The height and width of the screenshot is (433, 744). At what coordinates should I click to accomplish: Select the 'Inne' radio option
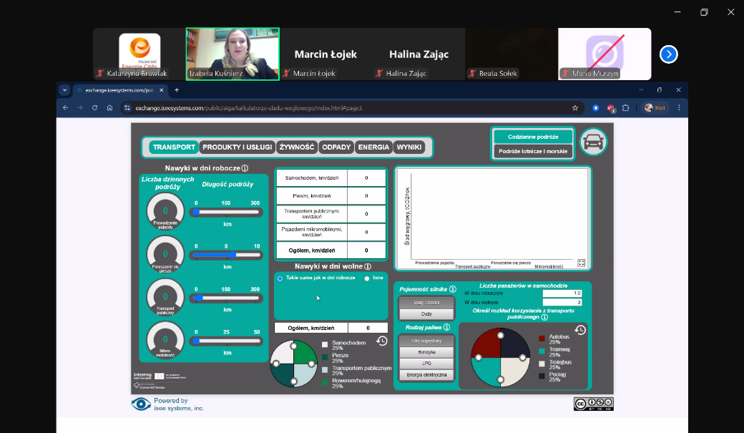coord(368,278)
